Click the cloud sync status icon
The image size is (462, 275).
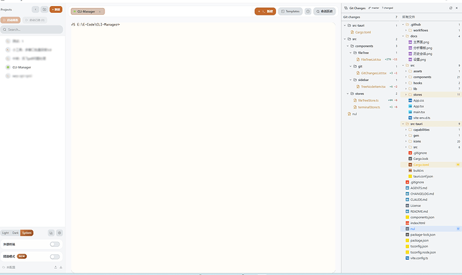(x=4, y=268)
